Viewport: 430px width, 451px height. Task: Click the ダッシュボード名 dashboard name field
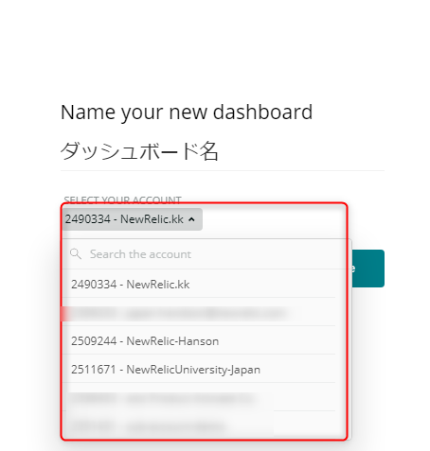[x=223, y=151]
